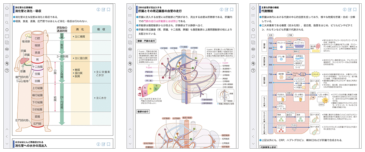Show reading history in the digestive tract panel
This screenshot has height=152, width=365.
pyautogui.click(x=7, y=56)
